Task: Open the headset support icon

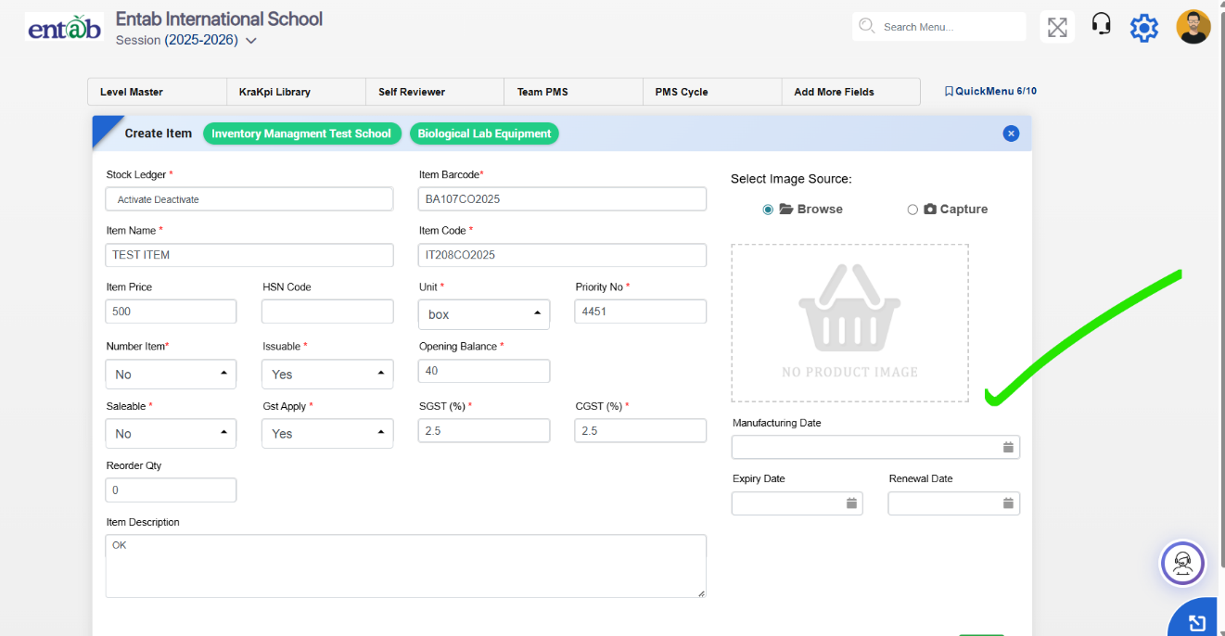Action: (1101, 24)
